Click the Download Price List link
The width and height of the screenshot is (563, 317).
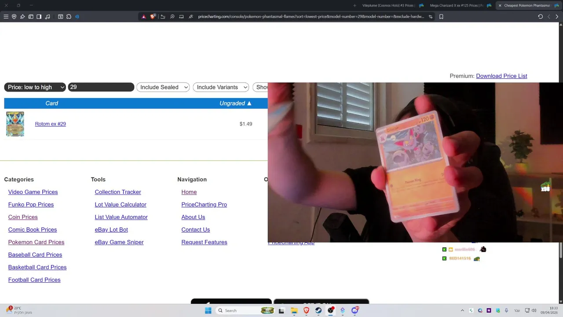[x=501, y=76]
